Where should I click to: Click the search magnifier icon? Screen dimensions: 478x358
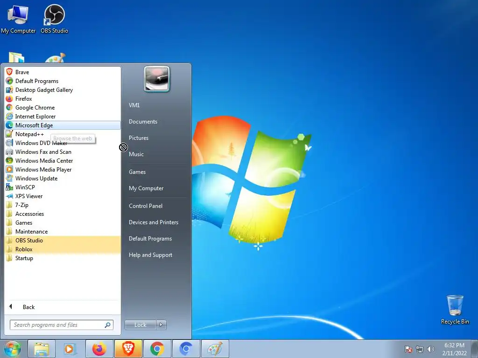tap(108, 325)
